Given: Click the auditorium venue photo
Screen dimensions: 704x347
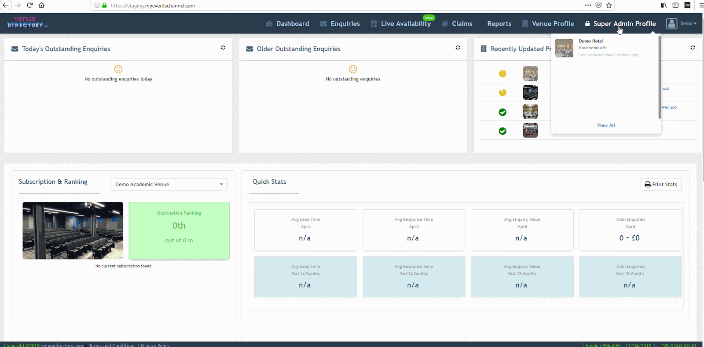Looking at the screenshot, I should tap(73, 230).
